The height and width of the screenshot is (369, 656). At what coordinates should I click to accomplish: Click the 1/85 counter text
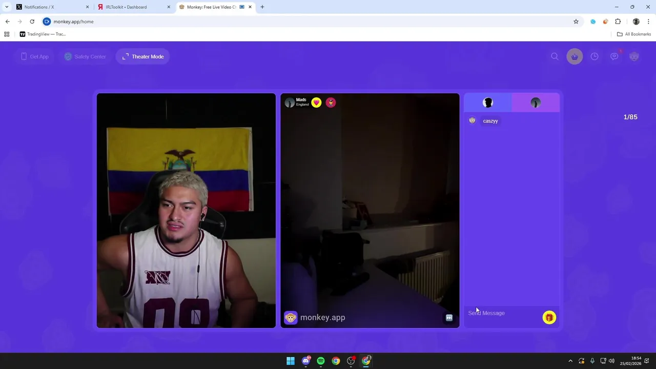(x=630, y=117)
